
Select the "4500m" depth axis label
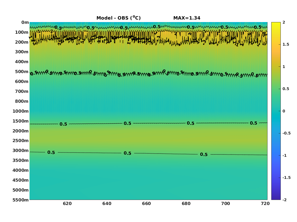pyautogui.click(x=21, y=180)
